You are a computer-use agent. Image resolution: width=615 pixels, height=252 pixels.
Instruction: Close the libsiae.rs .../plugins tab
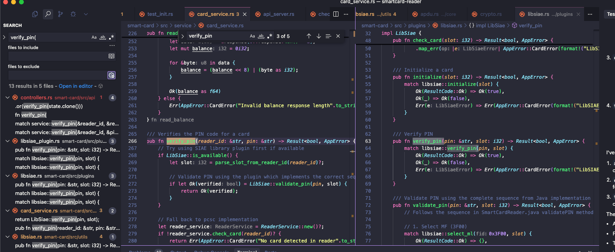[579, 14]
